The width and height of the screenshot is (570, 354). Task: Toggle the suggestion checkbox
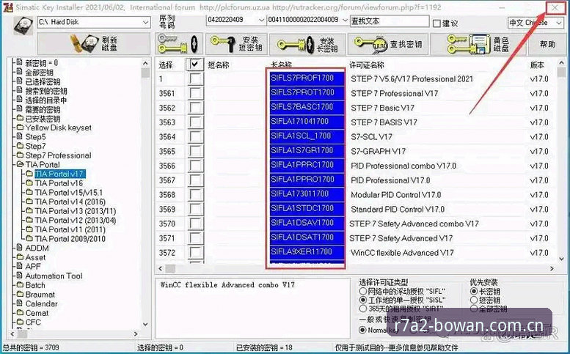point(437,23)
